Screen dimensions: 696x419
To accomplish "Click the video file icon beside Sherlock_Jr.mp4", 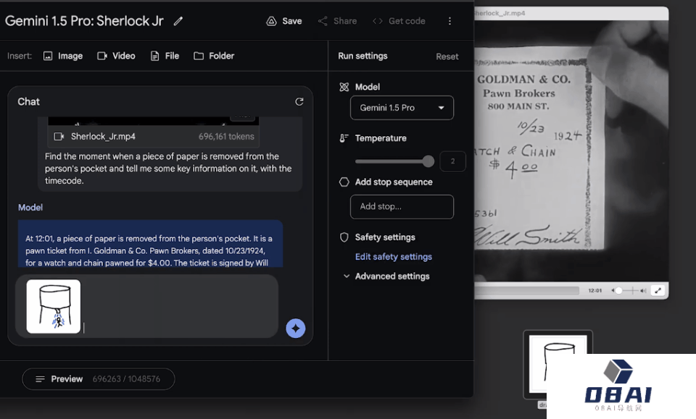I will point(59,137).
